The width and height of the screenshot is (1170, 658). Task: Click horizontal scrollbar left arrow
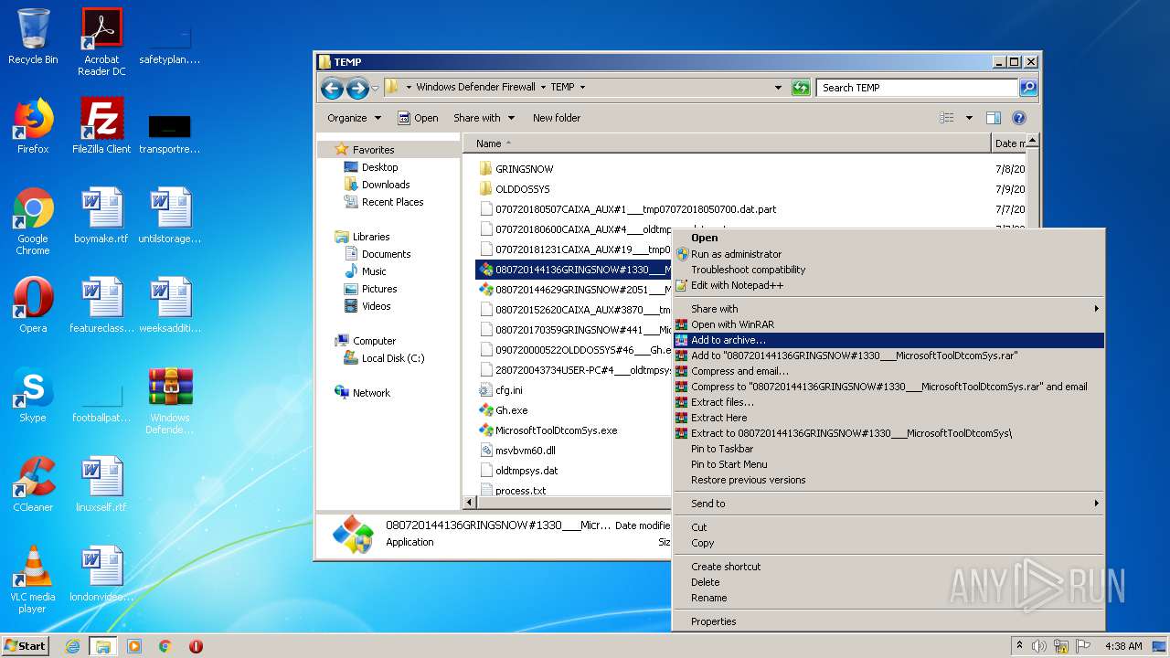pos(470,502)
